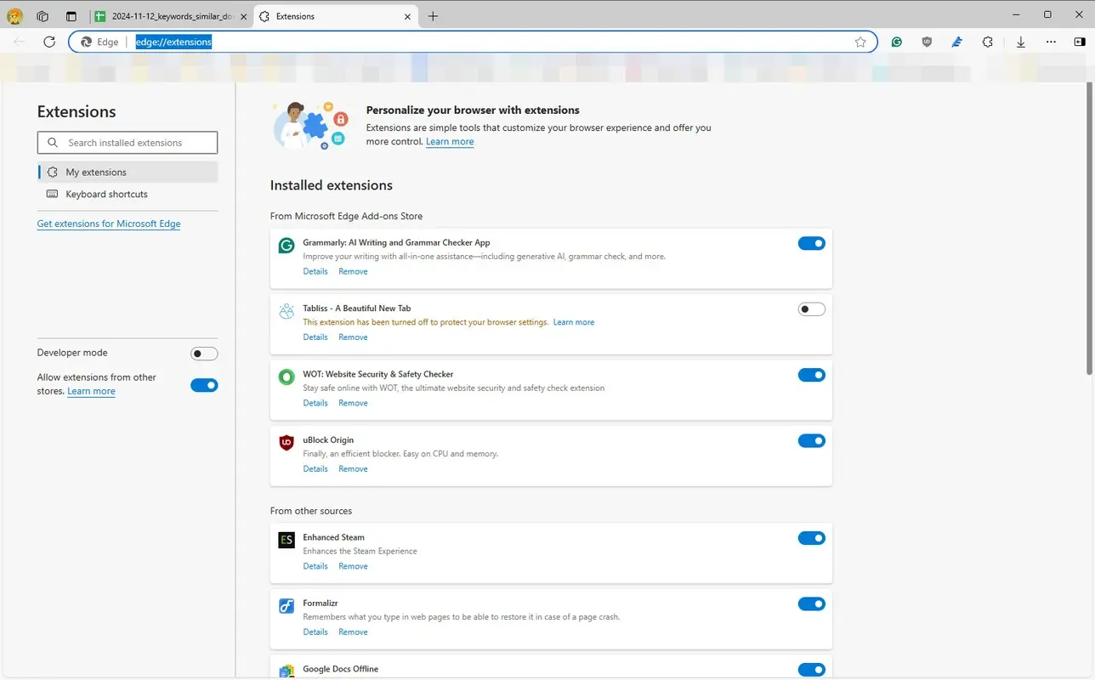Open the browser Extensions puzzle icon

coord(988,42)
